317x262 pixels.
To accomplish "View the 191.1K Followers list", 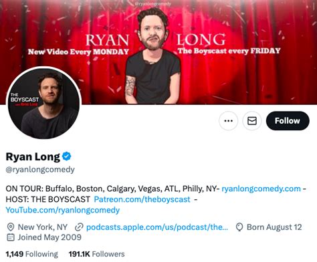I will pyautogui.click(x=96, y=254).
